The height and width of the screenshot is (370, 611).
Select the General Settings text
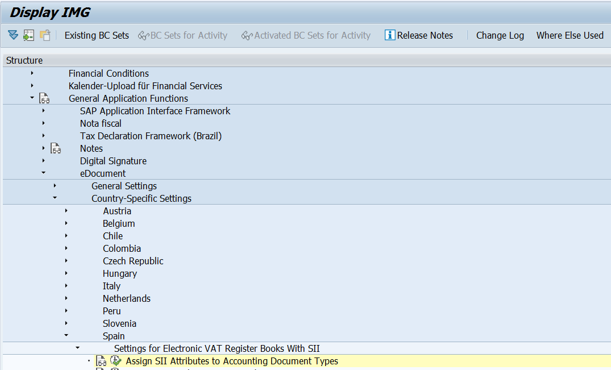tap(124, 186)
